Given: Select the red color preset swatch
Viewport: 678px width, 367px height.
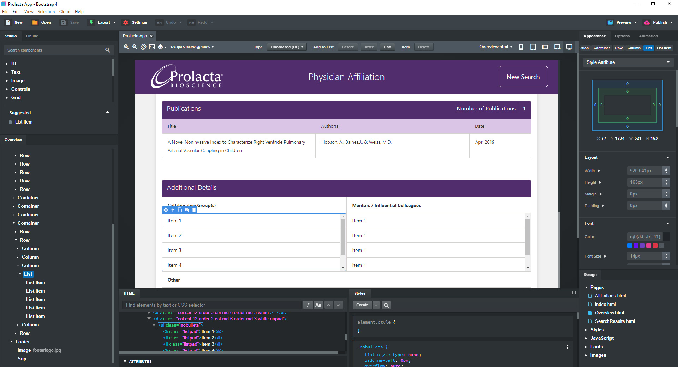Looking at the screenshot, I should (655, 246).
